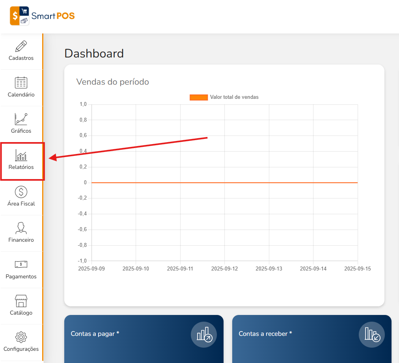Click the Pagamentos menu label
Viewport: 399px width, 363px height.
coord(21,277)
